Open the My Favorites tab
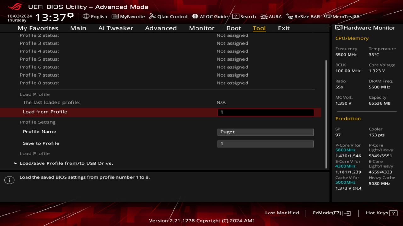Viewport: 403px width, 226px height. [38, 28]
